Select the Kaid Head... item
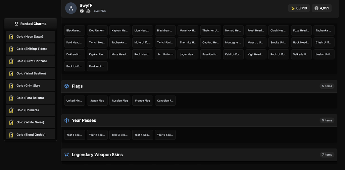The width and height of the screenshot is (345, 170). [x=75, y=43]
